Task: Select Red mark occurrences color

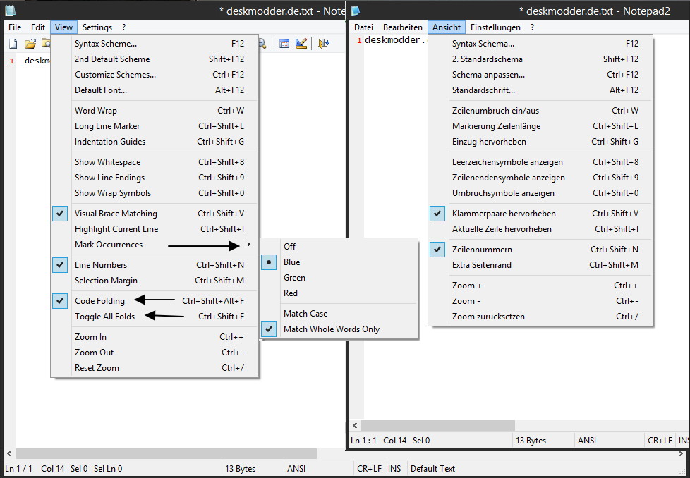Action: pos(339,293)
